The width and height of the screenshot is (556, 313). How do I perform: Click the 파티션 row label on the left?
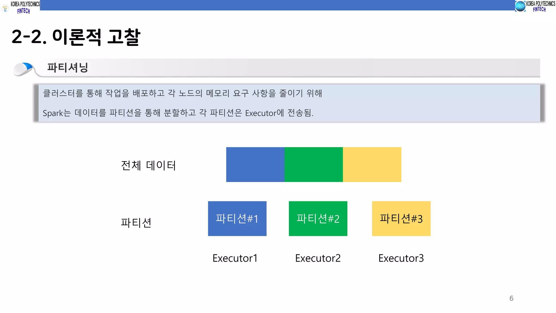[136, 223]
